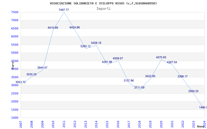Click the 2023 x-axis year label
207x129 pixels.
[194, 124]
